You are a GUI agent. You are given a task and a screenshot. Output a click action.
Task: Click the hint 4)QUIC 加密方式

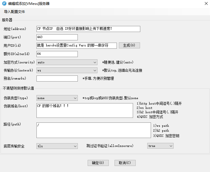pyautogui.click(x=150, y=117)
